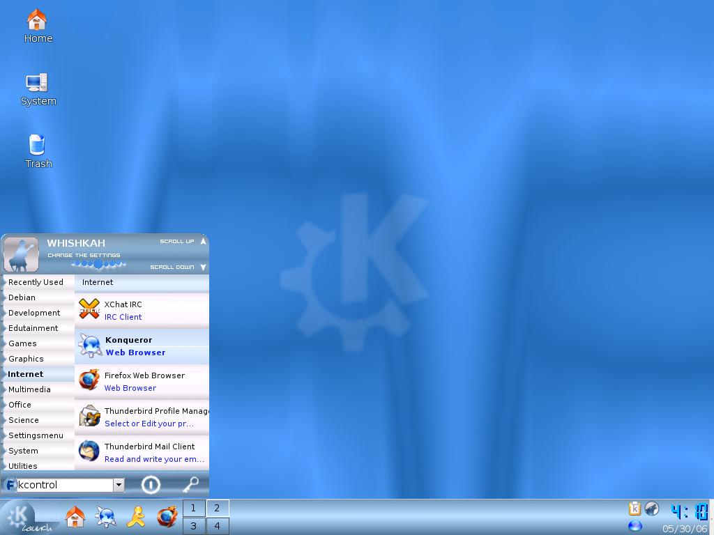Select the Edutainment category
Image resolution: width=714 pixels, height=535 pixels.
tap(39, 328)
